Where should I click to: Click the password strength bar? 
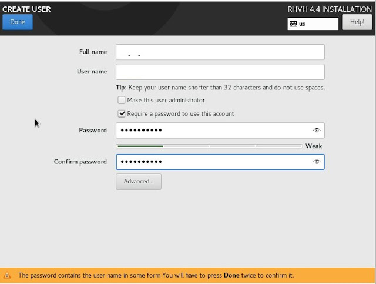pyautogui.click(x=209, y=146)
